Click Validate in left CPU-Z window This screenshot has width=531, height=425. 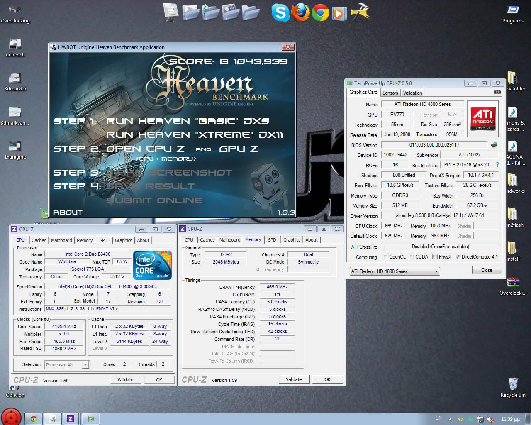tap(125, 380)
